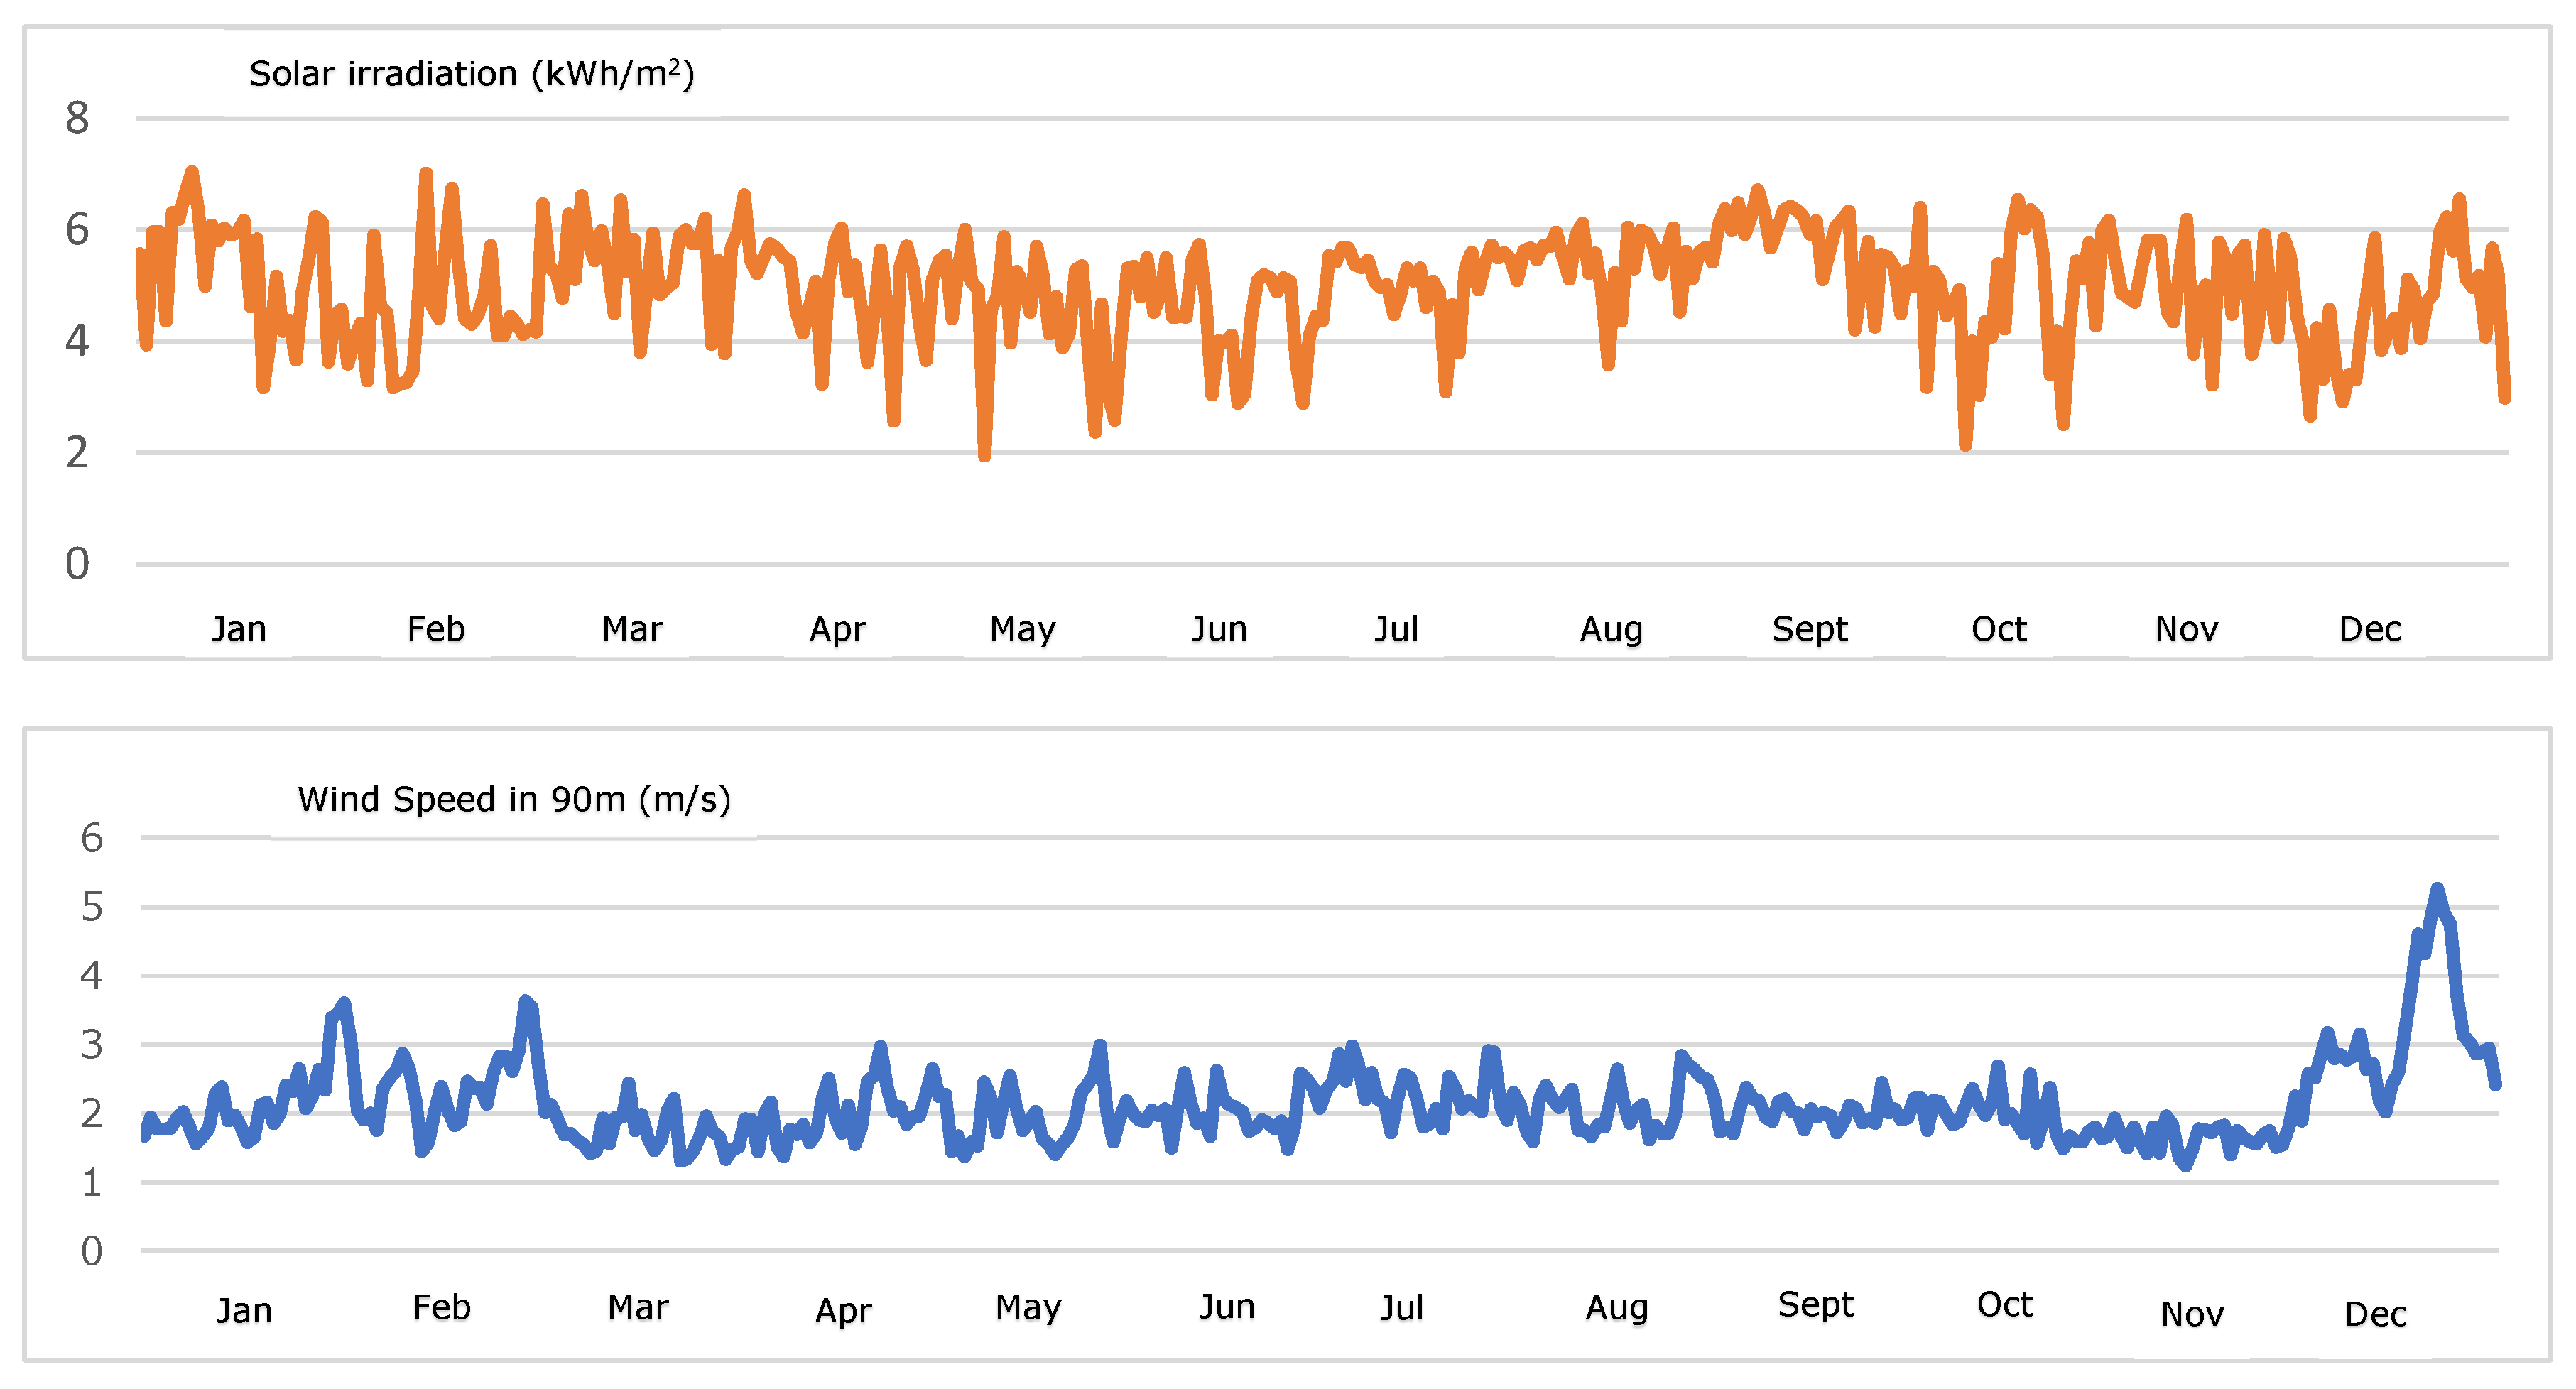Click the Dec label on solar chart

tap(2369, 629)
